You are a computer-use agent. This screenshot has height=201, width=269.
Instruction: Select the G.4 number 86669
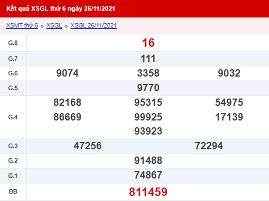pos(67,117)
